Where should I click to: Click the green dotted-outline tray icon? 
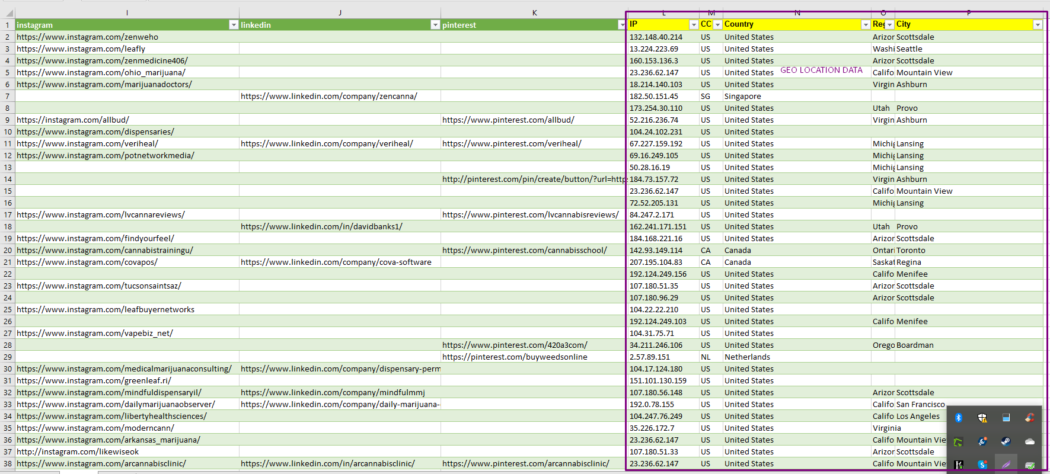coord(959,441)
